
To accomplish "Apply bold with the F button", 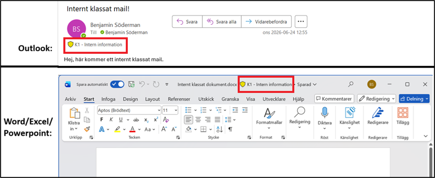I will [x=101, y=120].
